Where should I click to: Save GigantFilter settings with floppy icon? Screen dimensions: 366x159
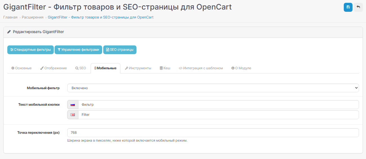tap(348, 7)
